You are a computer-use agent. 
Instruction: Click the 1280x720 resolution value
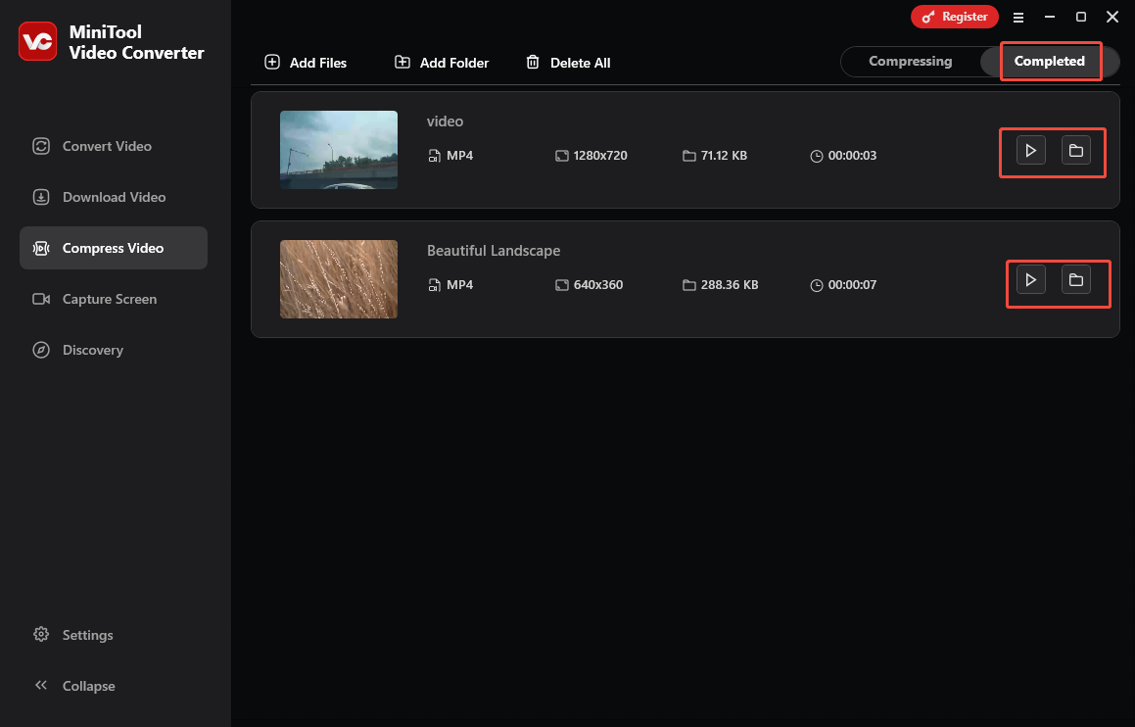click(600, 156)
